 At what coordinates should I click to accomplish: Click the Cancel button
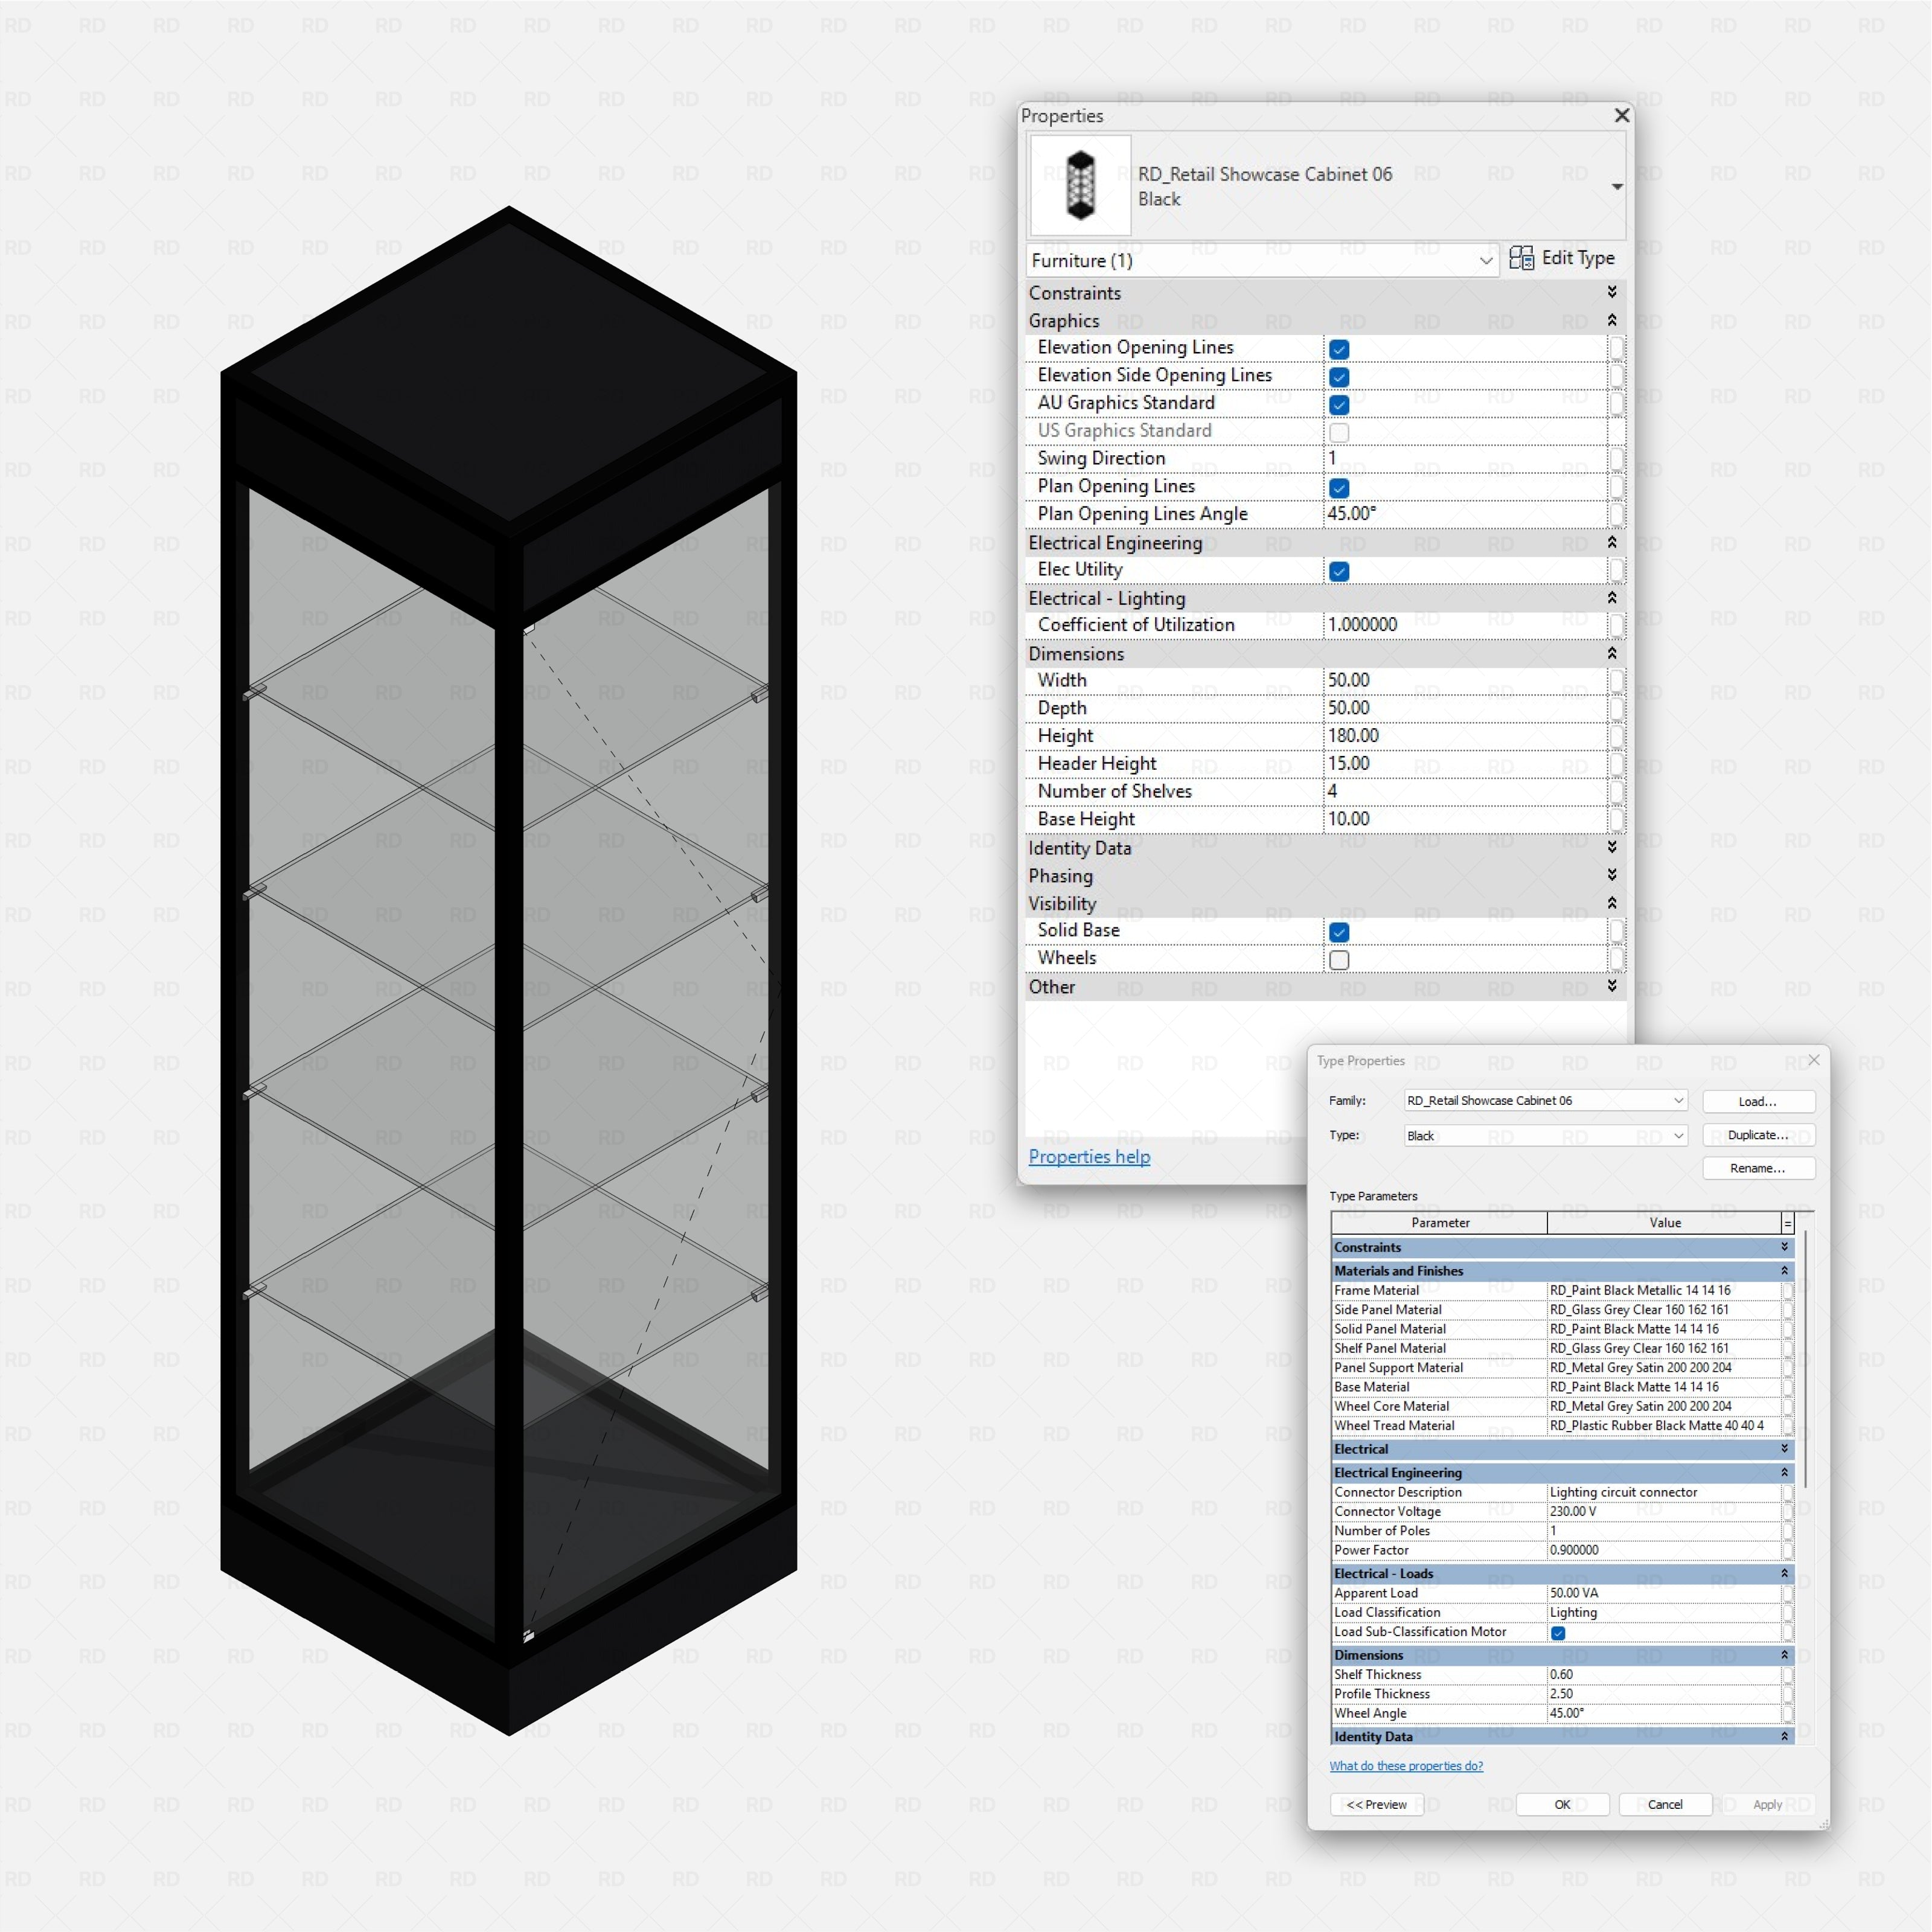pos(1665,1804)
